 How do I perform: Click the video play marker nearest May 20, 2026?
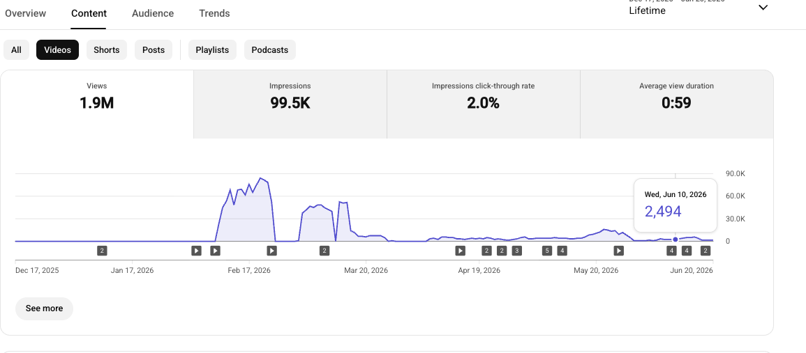(618, 251)
